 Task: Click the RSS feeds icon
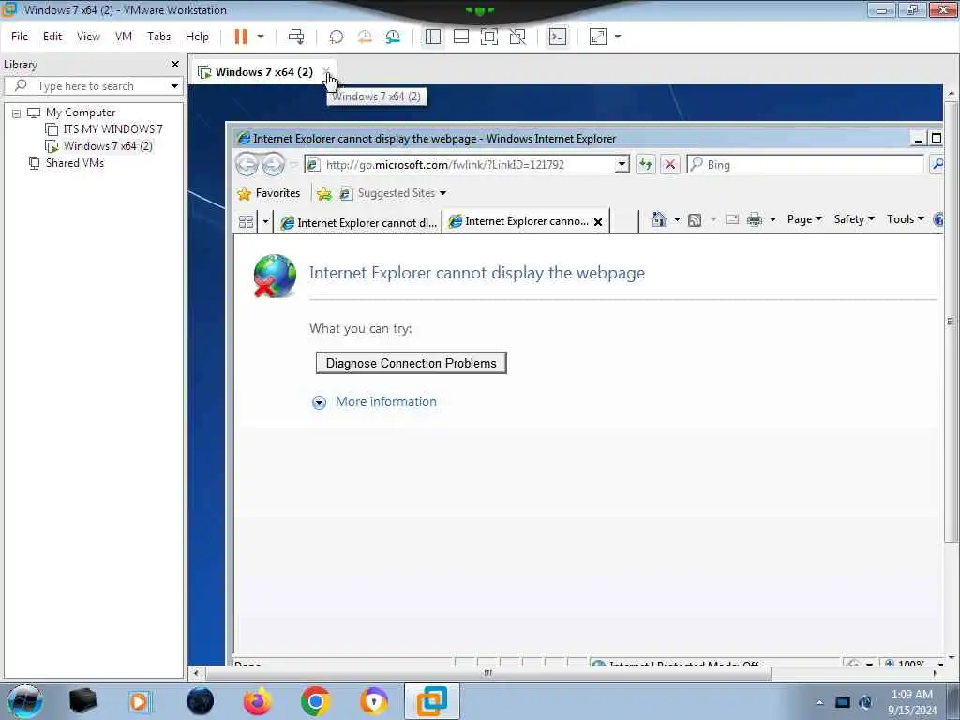(695, 219)
